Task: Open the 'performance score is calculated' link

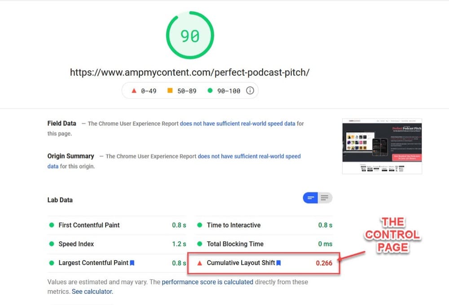Action: [x=207, y=282]
